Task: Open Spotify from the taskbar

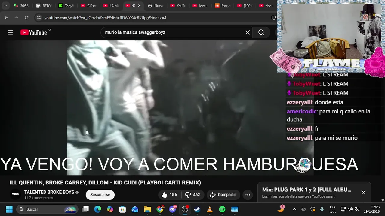Action: tap(222, 209)
